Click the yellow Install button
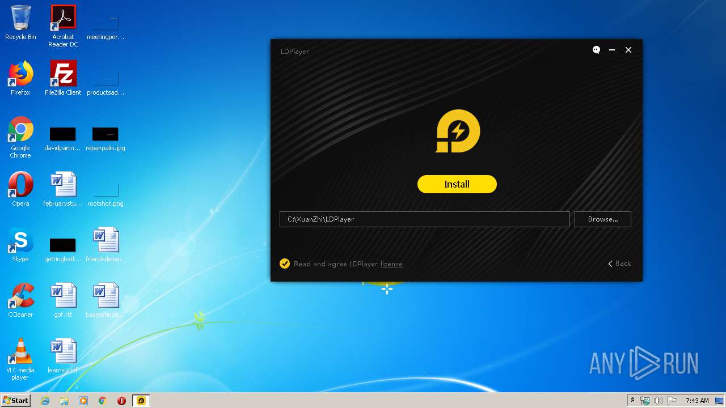 coord(457,184)
